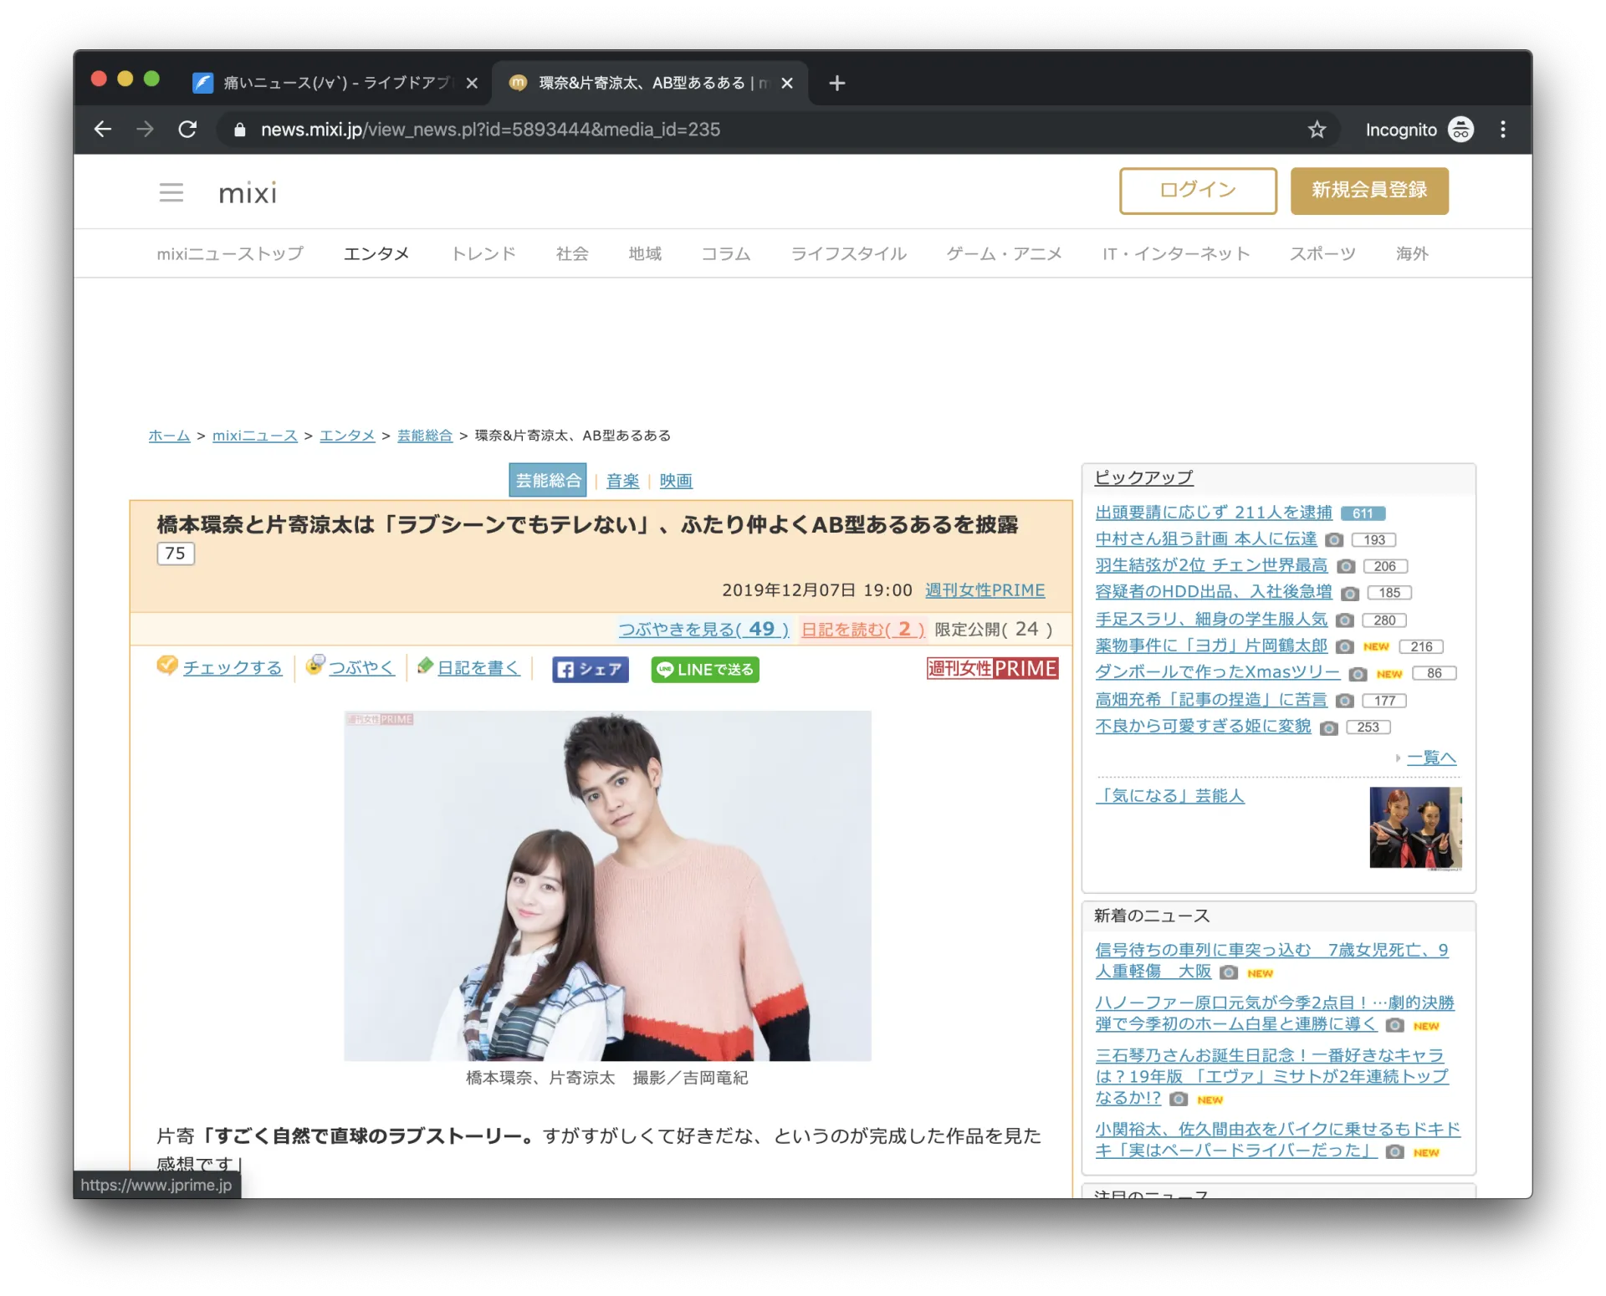Viewport: 1606px width, 1296px height.
Task: Switch to the 痛いニュース tab
Action: [335, 83]
